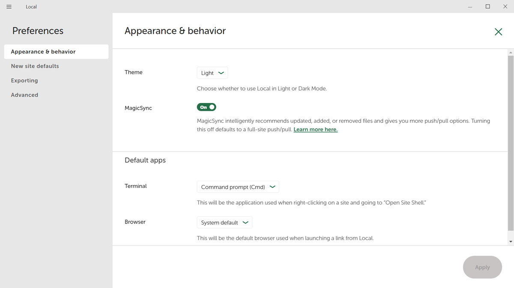514x288 pixels.
Task: Expand the Terminal Command prompt dropdown
Action: 238,187
